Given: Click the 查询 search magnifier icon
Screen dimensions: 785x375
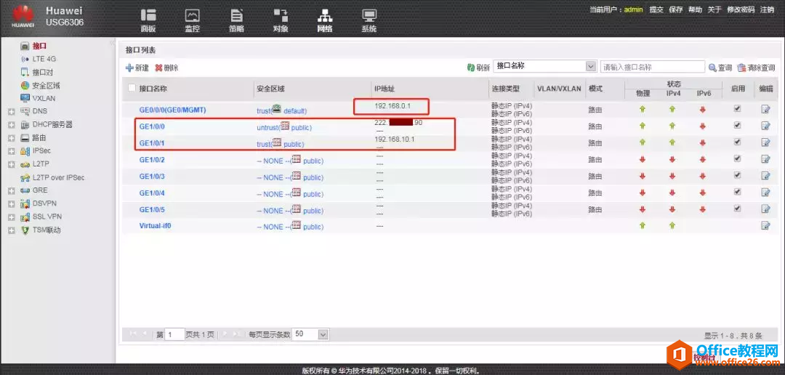Looking at the screenshot, I should pyautogui.click(x=712, y=67).
